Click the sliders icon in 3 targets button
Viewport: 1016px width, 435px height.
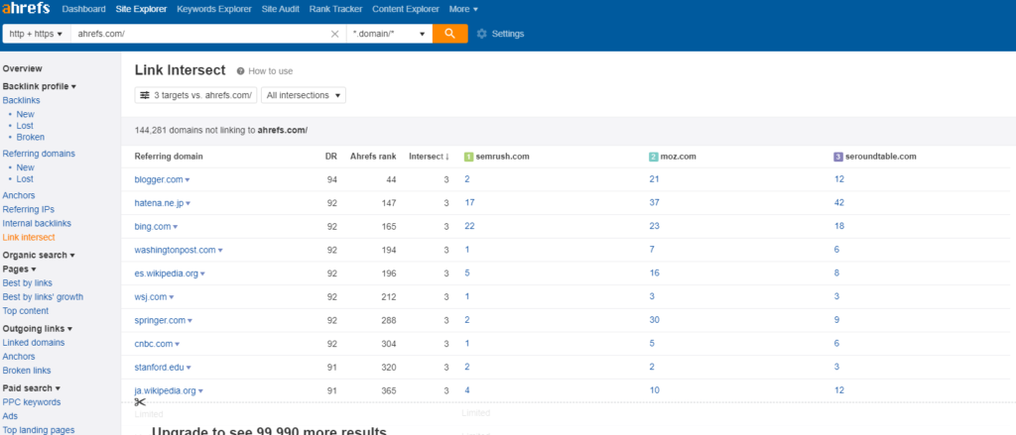145,95
